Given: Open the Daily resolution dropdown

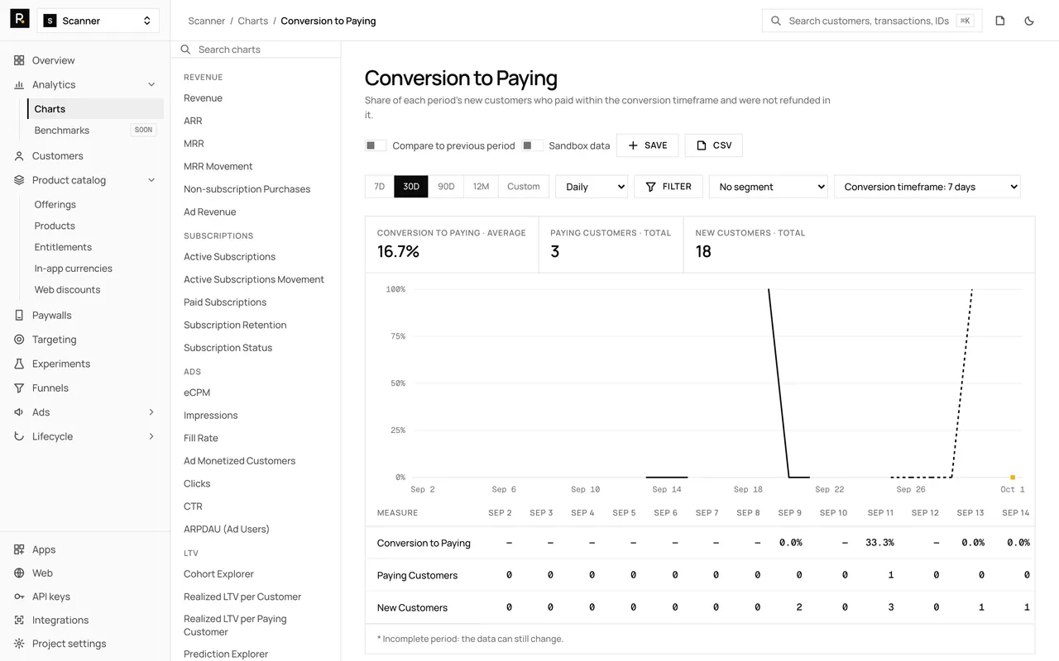Looking at the screenshot, I should click(592, 187).
